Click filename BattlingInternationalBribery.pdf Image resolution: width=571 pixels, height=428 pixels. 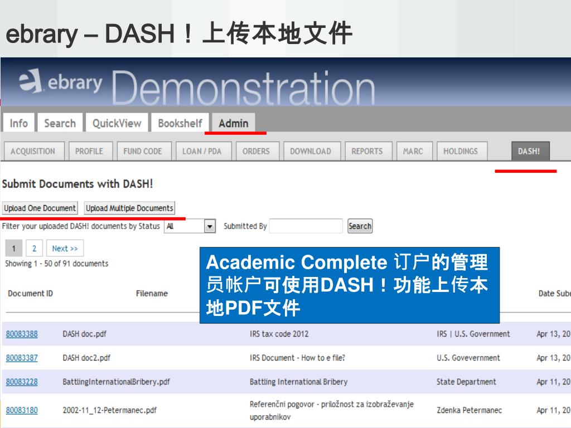tap(116, 382)
